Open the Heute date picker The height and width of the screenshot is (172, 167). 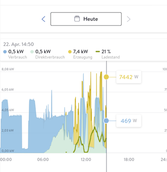pos(86,19)
